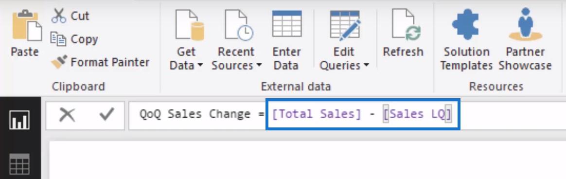Viewport: 566px width, 179px height.
Task: Click the Cut scissors icon
Action: (x=59, y=16)
